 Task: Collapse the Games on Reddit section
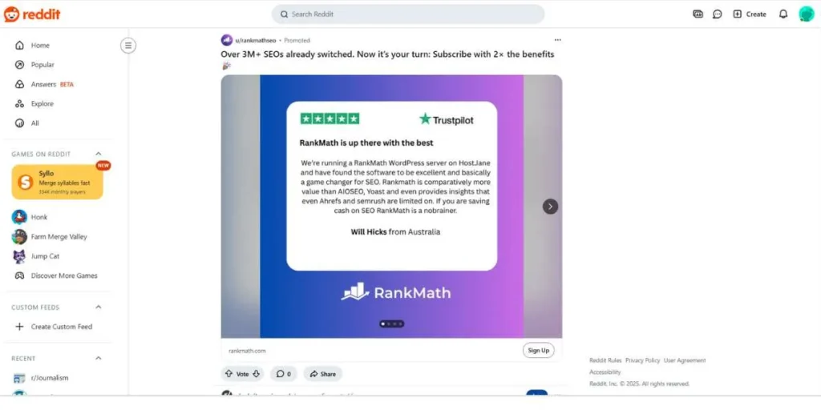coord(98,154)
